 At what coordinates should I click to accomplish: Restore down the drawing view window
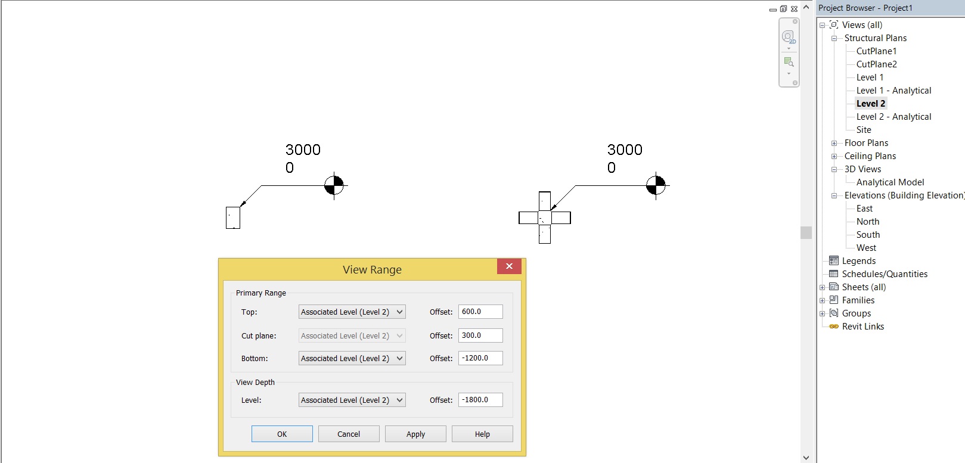pyautogui.click(x=783, y=9)
